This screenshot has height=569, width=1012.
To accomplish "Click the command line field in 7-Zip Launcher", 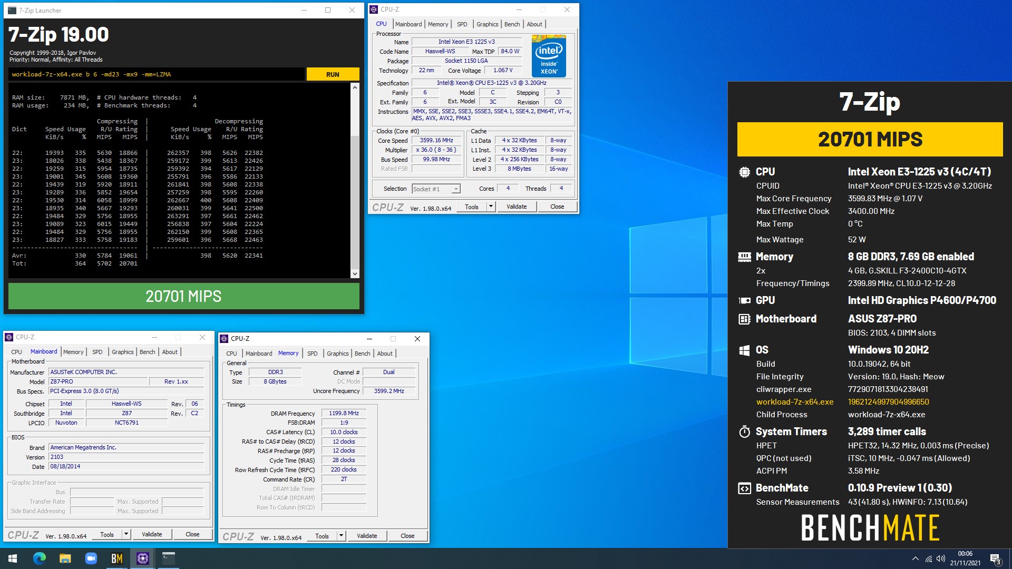I will coord(157,74).
